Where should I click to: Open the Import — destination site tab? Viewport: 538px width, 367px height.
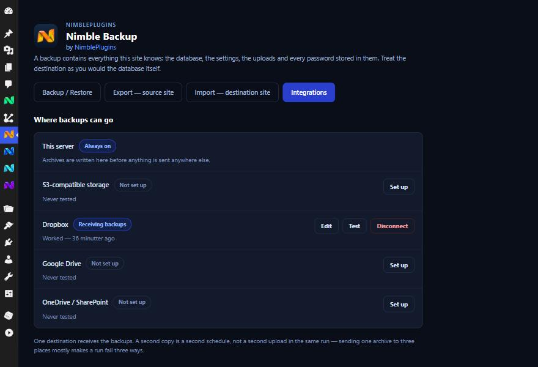click(x=232, y=92)
